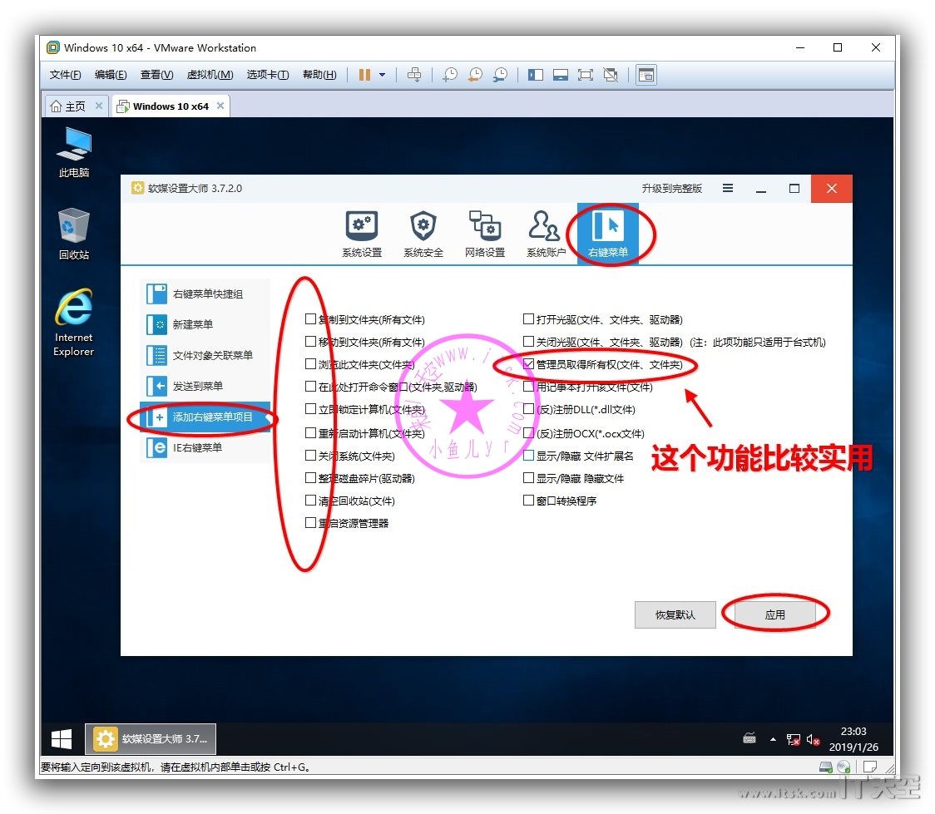Enable (反)注册OCX checkbox
Image resolution: width=935 pixels, height=814 pixels.
(x=528, y=432)
